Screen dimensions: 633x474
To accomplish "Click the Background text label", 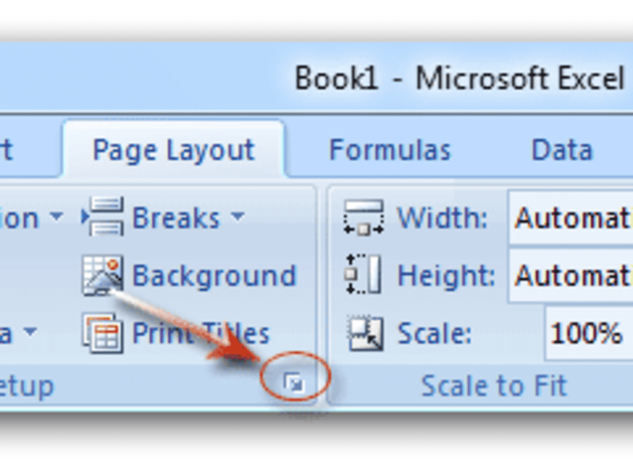I will 214,275.
